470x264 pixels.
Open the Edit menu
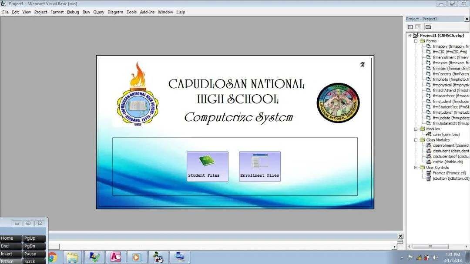[x=15, y=12]
